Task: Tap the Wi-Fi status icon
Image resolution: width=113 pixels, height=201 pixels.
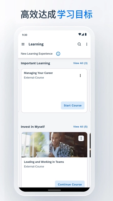Action: 80,34
